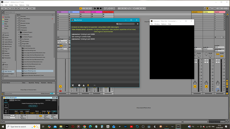Expand the Presets folder
Image resolution: width=230 pixels, height=129 pixels.
click(x=17, y=21)
